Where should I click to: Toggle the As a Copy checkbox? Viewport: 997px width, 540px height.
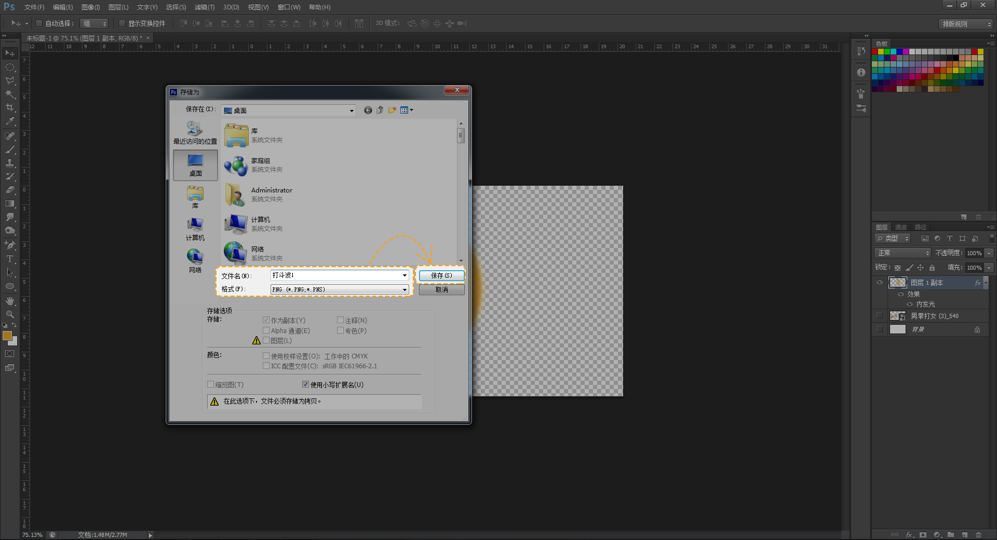click(266, 320)
